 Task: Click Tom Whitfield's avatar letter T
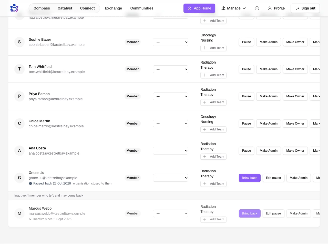pyautogui.click(x=19, y=69)
